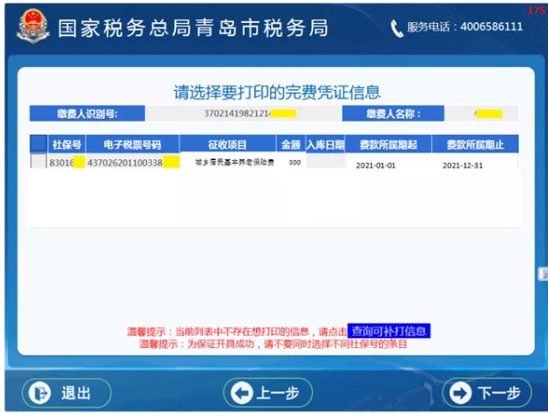548x413 pixels.
Task: Click the 金额 column header
Action: pyautogui.click(x=290, y=144)
